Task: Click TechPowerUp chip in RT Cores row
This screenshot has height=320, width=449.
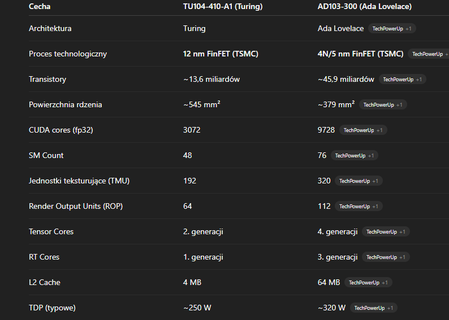Action: (386, 257)
